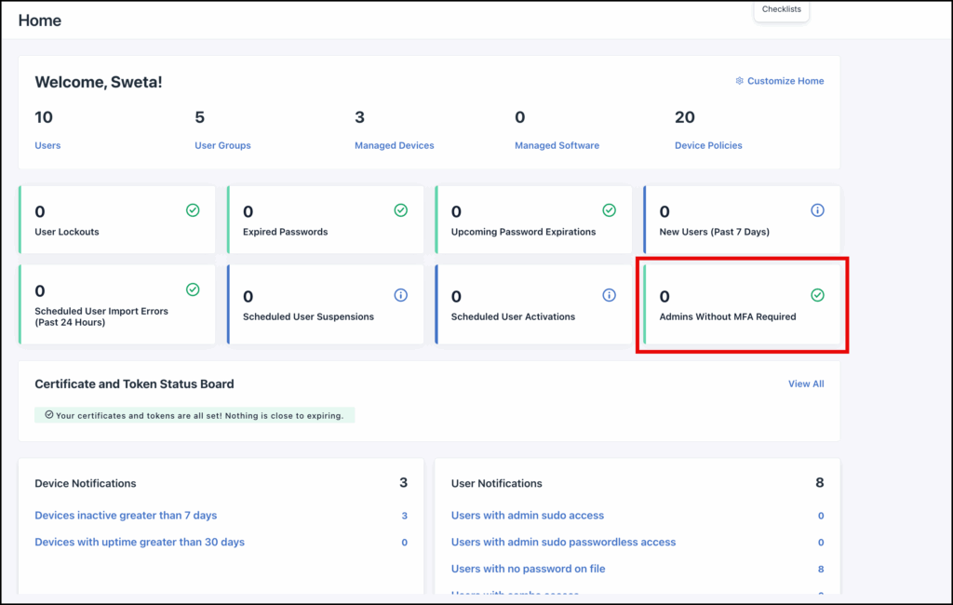Open Customize Home settings
The width and height of the screenshot is (953, 605).
point(785,81)
